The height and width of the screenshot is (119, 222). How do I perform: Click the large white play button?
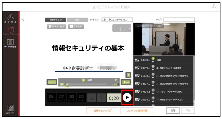[127, 98]
